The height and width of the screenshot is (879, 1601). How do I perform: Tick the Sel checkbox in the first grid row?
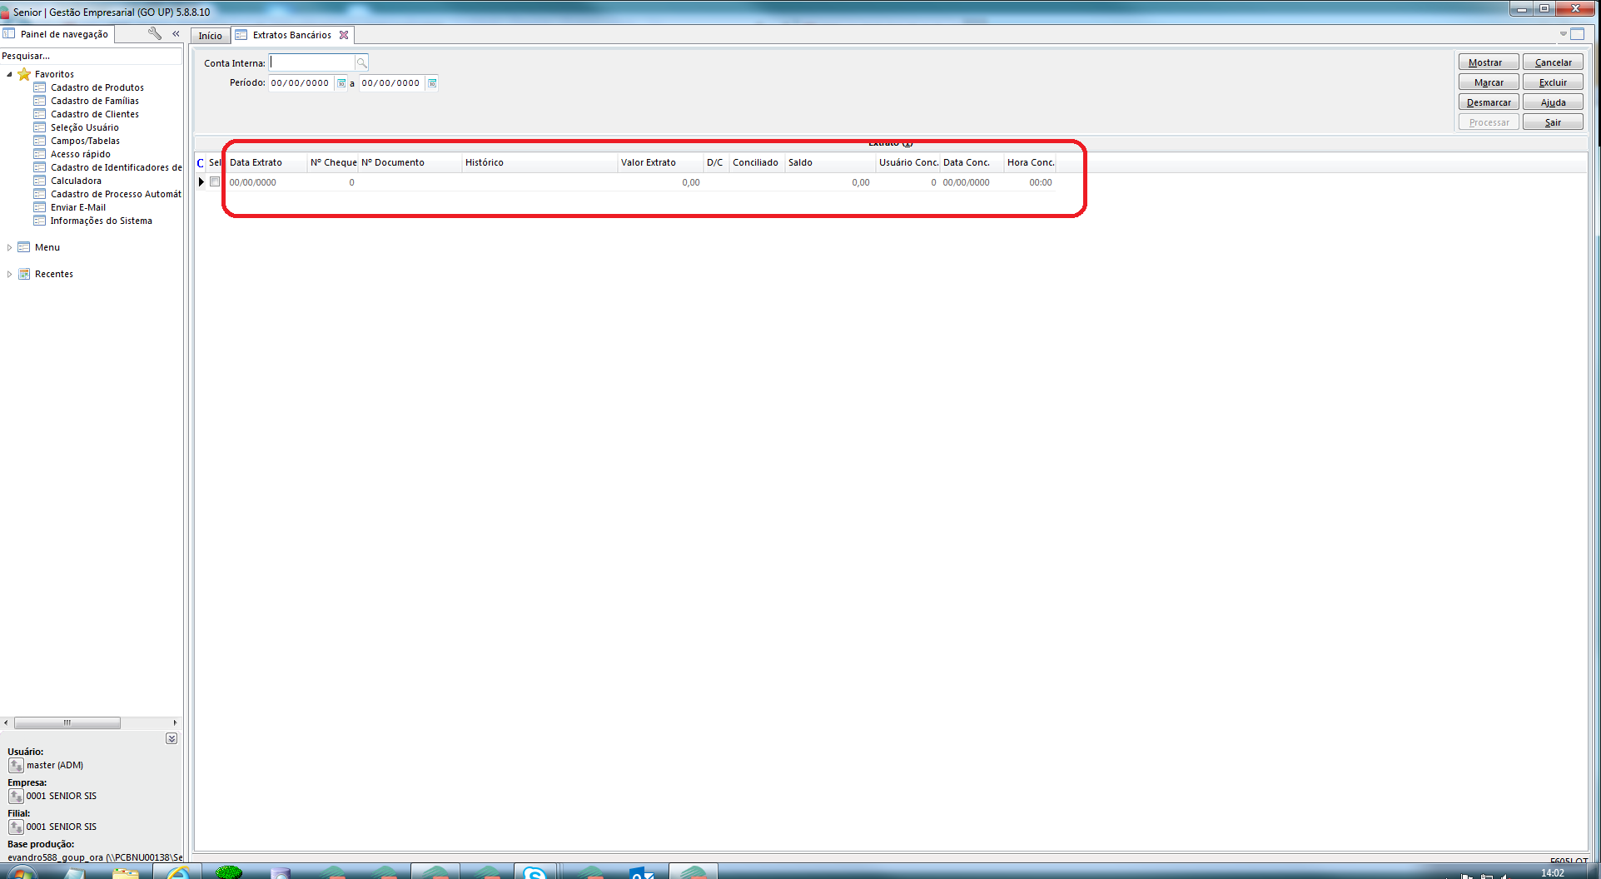(215, 181)
